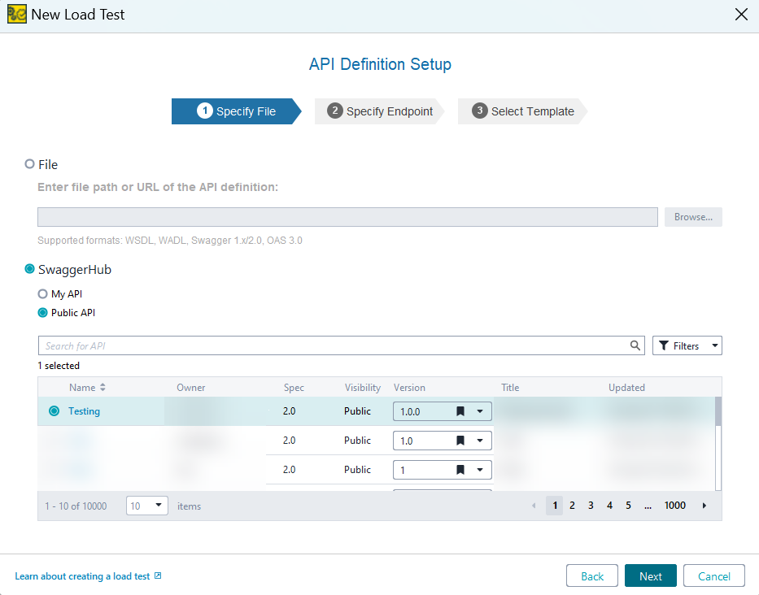Image resolution: width=759 pixels, height=595 pixels.
Task: Click the bookmark icon for version 1.0
Action: click(x=460, y=441)
